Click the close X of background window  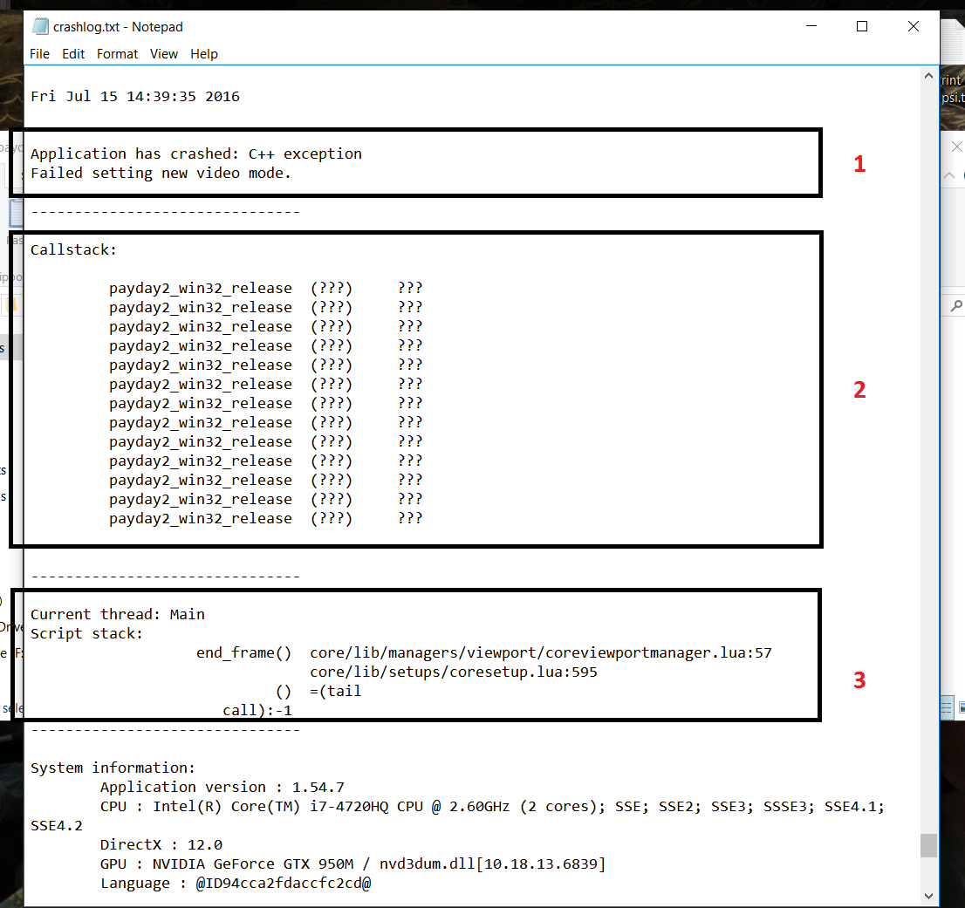click(x=956, y=147)
